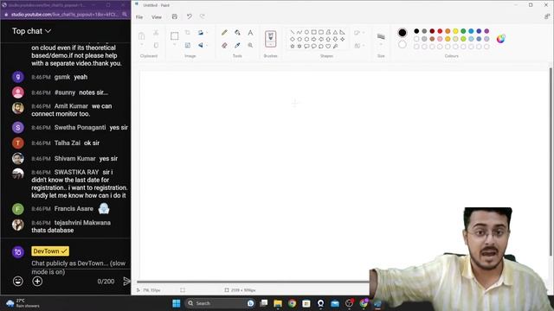Click the chat message input field

tap(79, 267)
